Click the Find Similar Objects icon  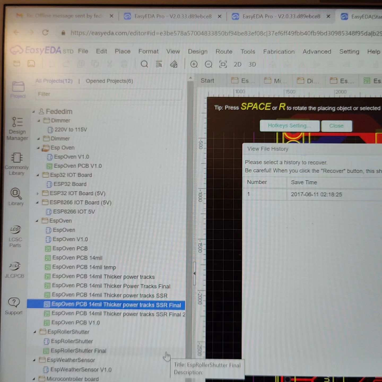pyautogui.click(x=159, y=64)
